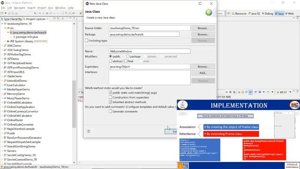Click Remove All Terminated Launches console icon
Viewport: 300px width, 169px height.
point(234,92)
